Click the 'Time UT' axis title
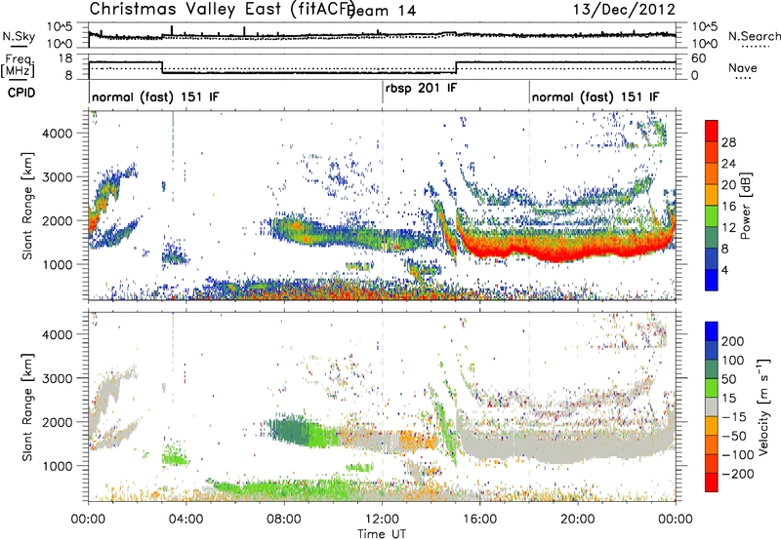781x540 pixels. coord(382,534)
